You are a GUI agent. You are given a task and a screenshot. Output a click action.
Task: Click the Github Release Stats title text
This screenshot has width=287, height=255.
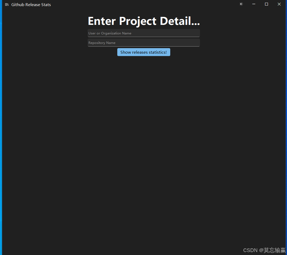(31, 5)
